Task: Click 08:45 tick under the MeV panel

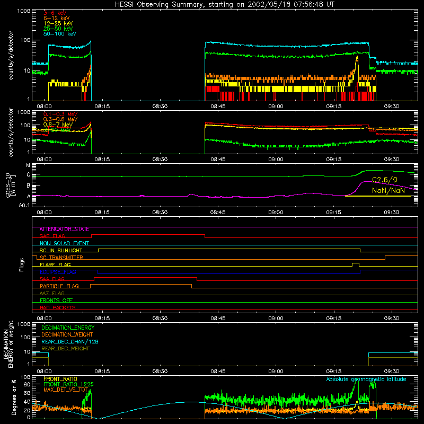Action: 218,160
